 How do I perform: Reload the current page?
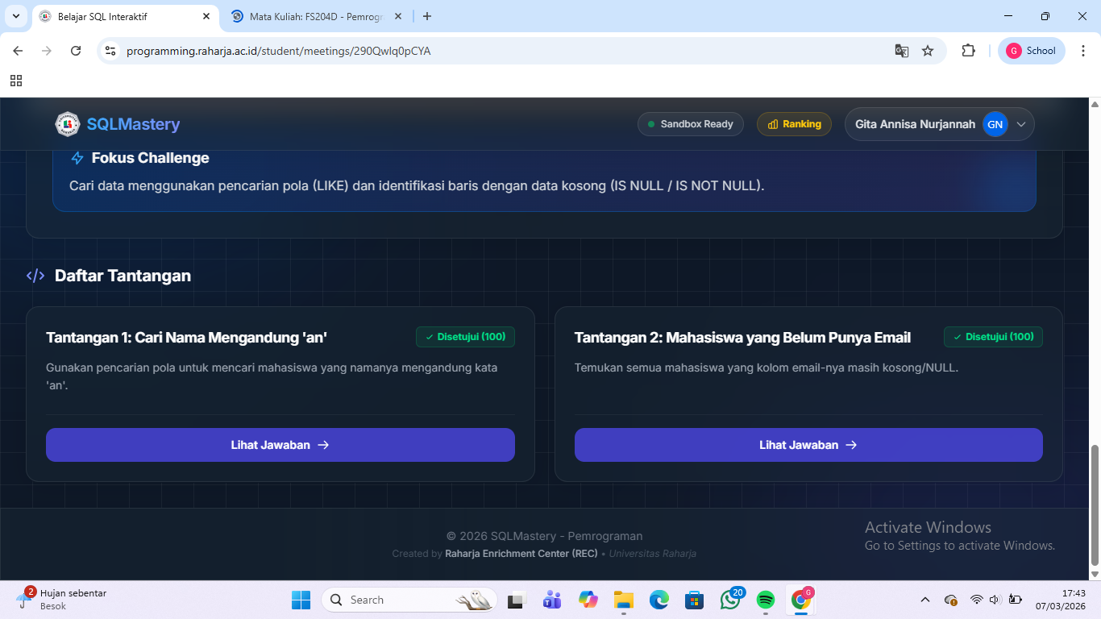point(76,51)
